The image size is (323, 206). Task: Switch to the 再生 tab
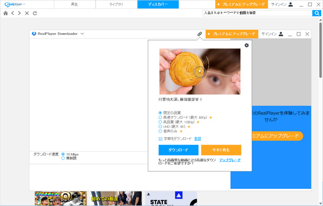click(x=74, y=4)
